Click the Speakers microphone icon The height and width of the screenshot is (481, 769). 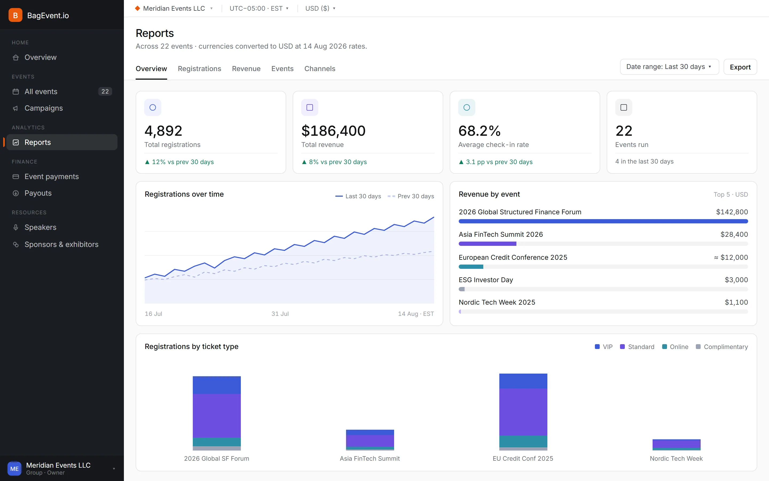coord(15,227)
